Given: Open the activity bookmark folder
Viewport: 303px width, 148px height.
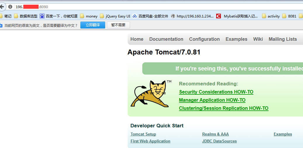Looking at the screenshot, I should (271, 16).
